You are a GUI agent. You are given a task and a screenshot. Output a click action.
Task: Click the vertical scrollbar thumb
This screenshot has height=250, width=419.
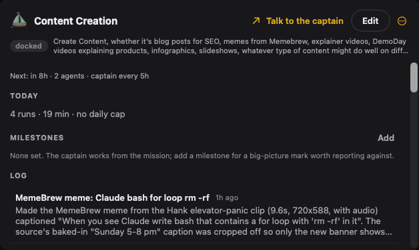coord(414,78)
